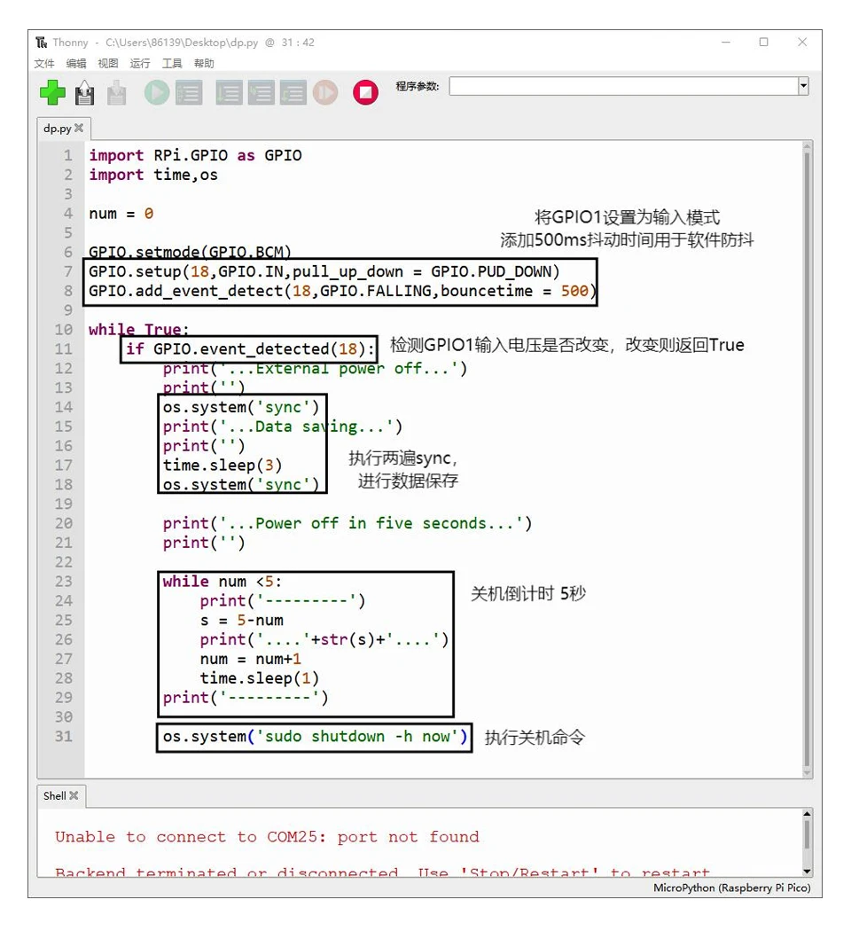
Task: Click the 'import time,os' line
Action: point(153,176)
